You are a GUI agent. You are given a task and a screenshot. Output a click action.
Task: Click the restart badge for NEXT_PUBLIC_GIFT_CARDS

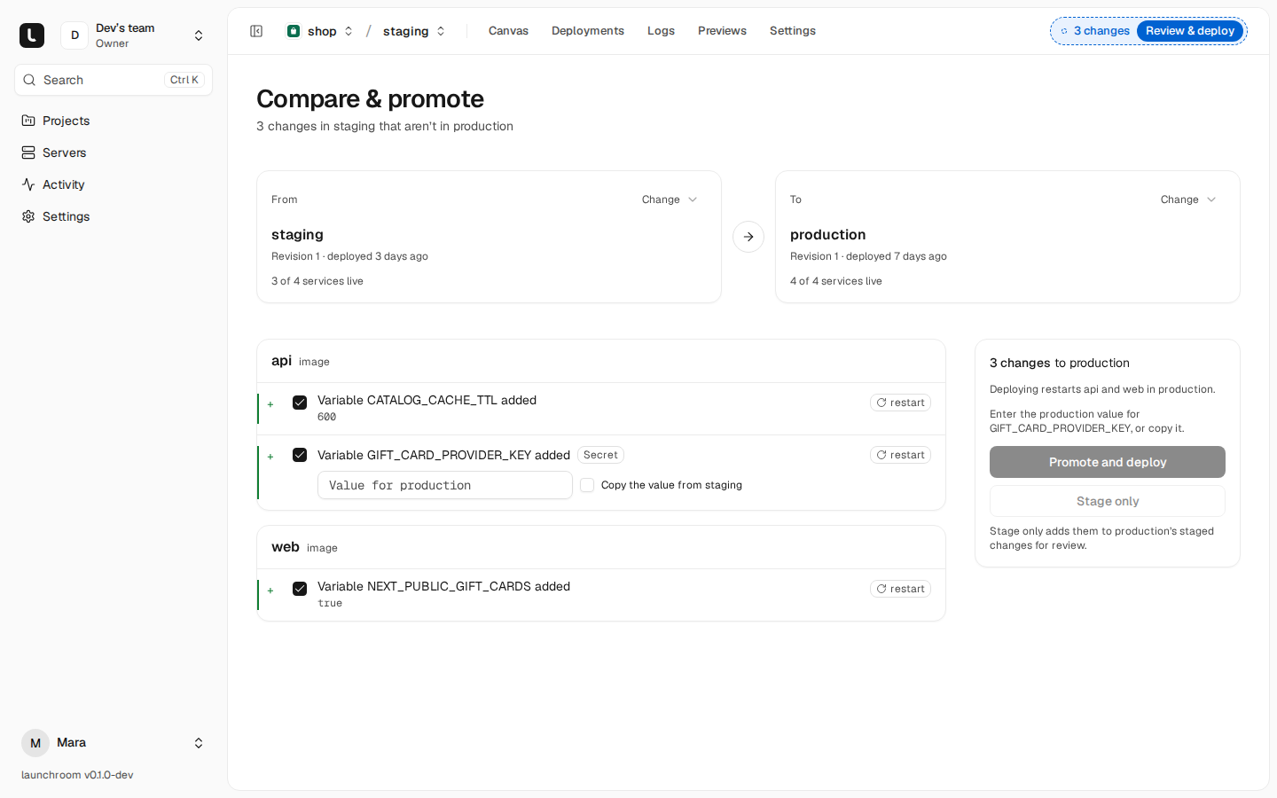pyautogui.click(x=900, y=589)
